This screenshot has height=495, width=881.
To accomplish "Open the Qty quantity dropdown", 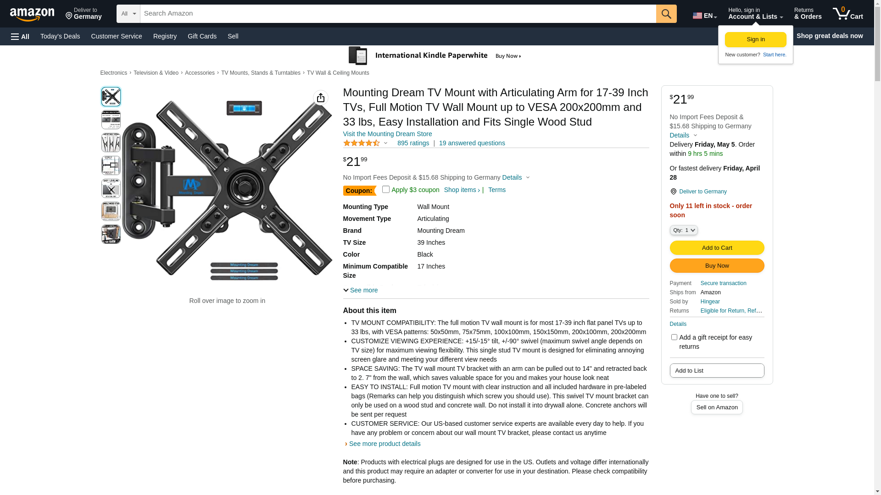I will point(683,230).
